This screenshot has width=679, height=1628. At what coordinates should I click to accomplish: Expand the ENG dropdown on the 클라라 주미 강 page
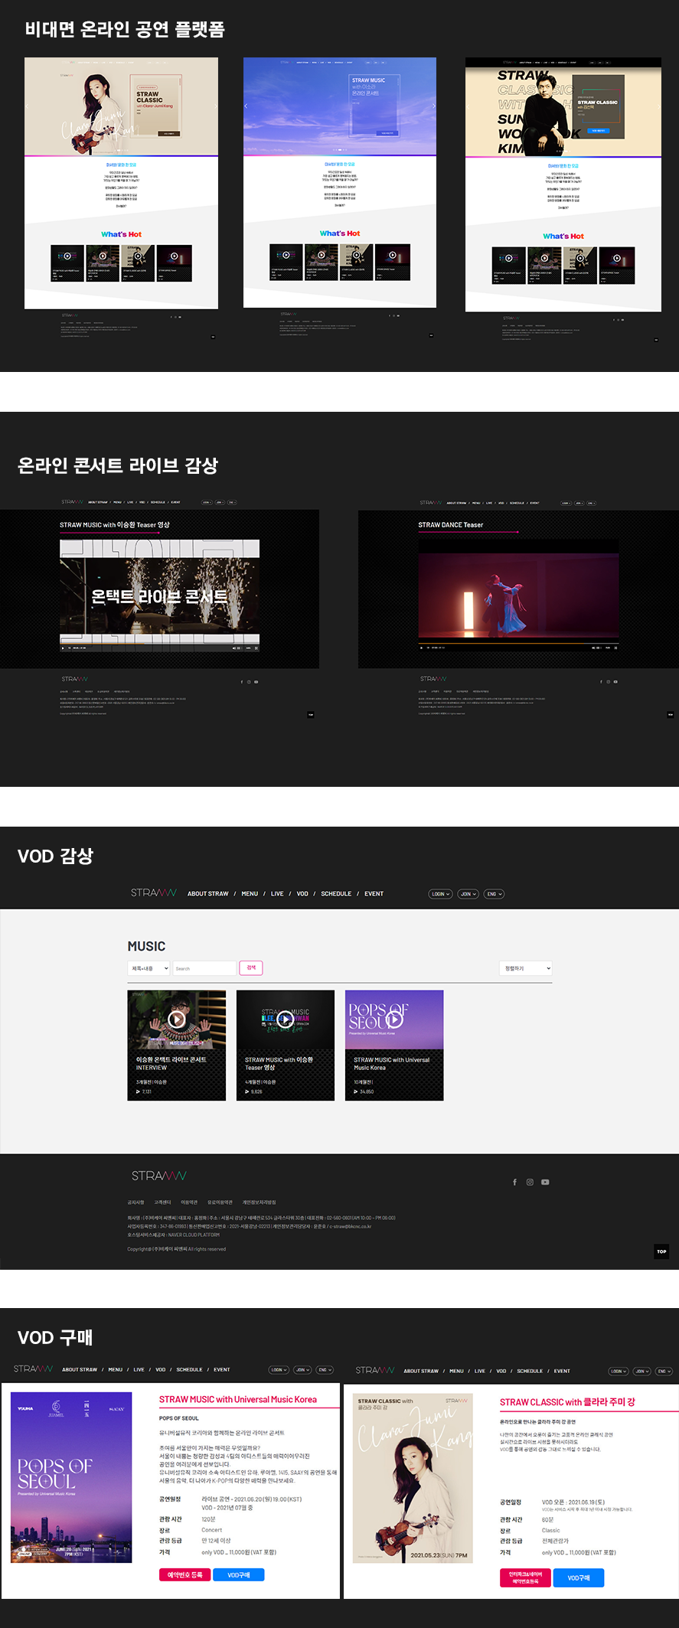(x=664, y=1372)
